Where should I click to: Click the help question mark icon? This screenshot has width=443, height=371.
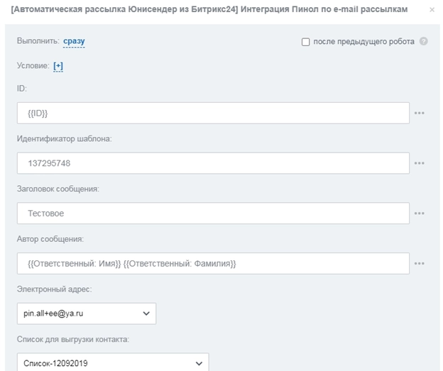(x=423, y=41)
